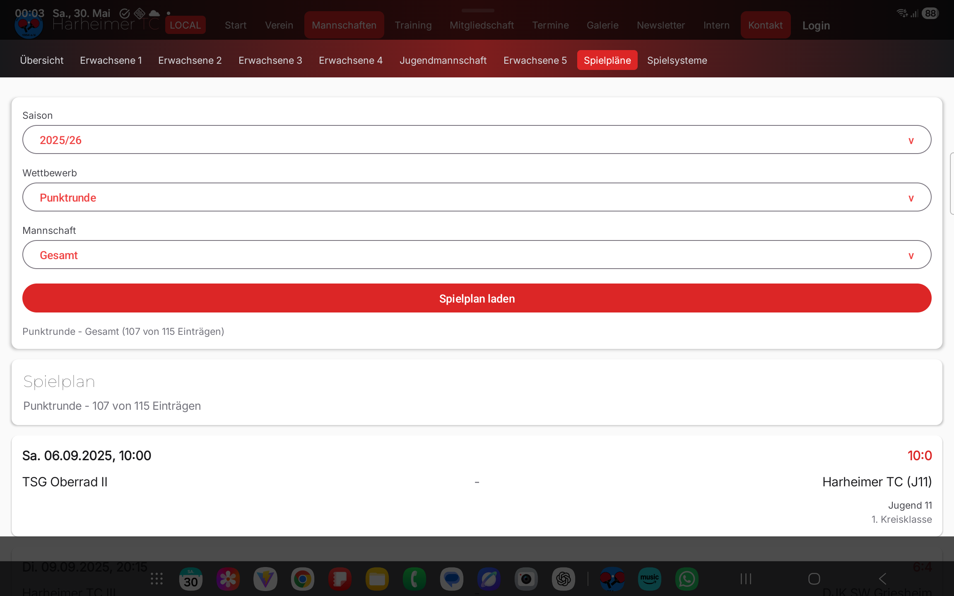The width and height of the screenshot is (954, 596).
Task: Open the Saison dropdown showing 2025/26
Action: click(x=477, y=139)
